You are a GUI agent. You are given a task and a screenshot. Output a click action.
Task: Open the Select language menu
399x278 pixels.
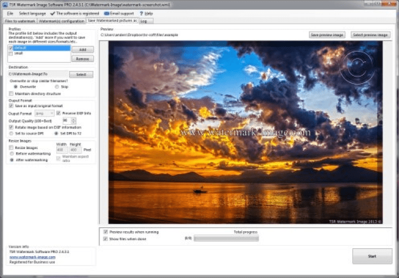click(x=32, y=13)
